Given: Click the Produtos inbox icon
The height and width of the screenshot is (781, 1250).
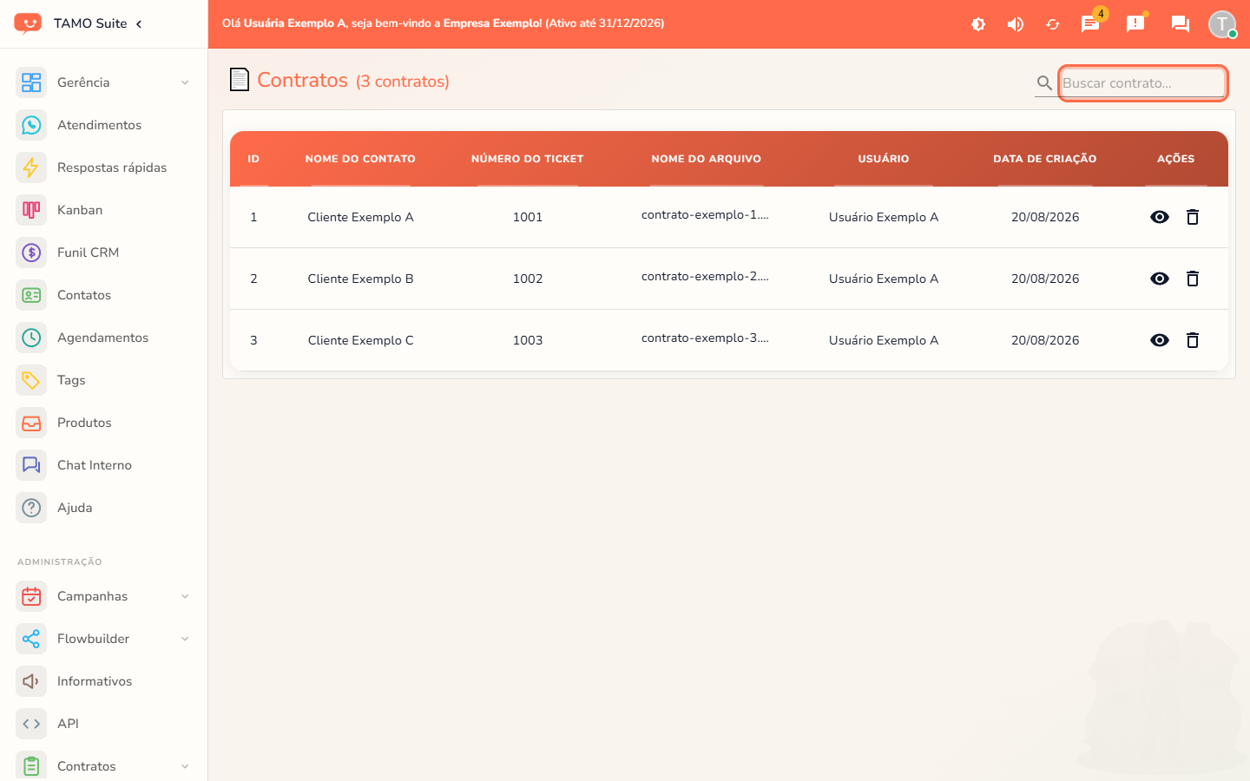Looking at the screenshot, I should (31, 423).
